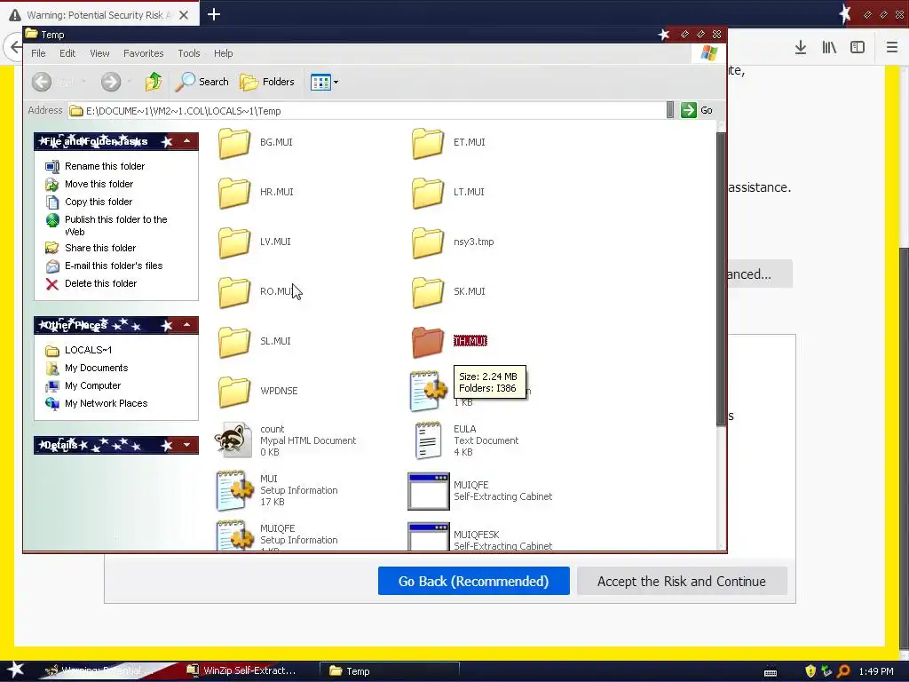Viewport: 909px width, 682px height.
Task: Select the count Mypal HTML Document file
Action: 285,440
